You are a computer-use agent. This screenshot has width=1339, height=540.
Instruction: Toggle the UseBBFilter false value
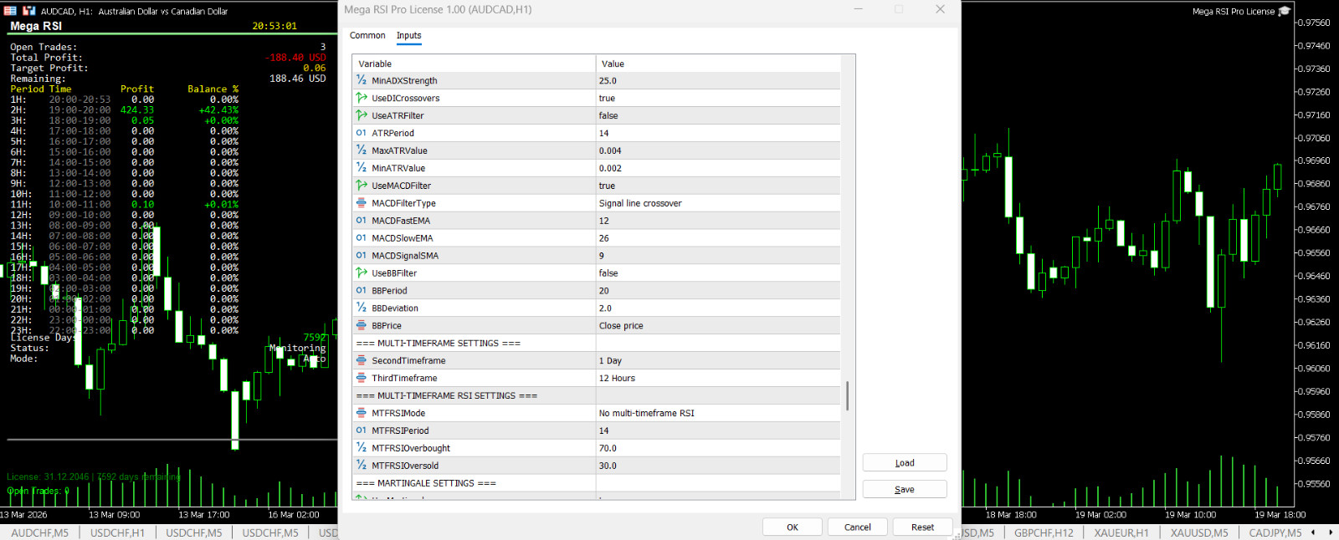click(x=717, y=273)
